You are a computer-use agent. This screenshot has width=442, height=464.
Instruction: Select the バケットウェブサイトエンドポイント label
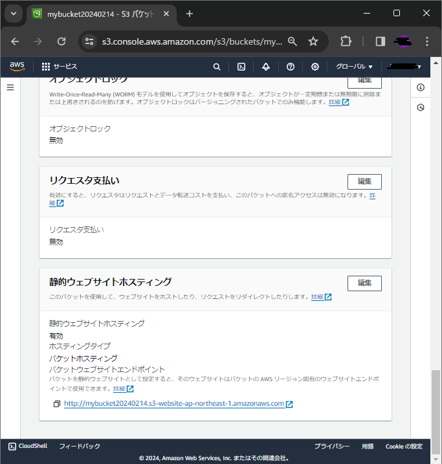click(107, 370)
